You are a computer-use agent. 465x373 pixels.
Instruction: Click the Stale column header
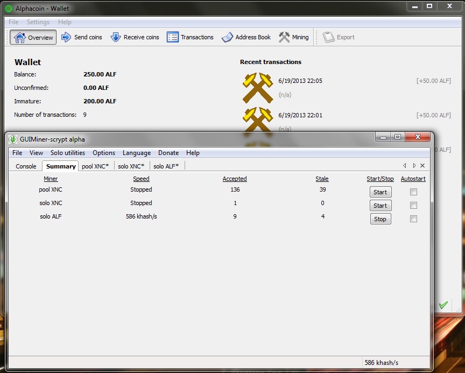322,179
